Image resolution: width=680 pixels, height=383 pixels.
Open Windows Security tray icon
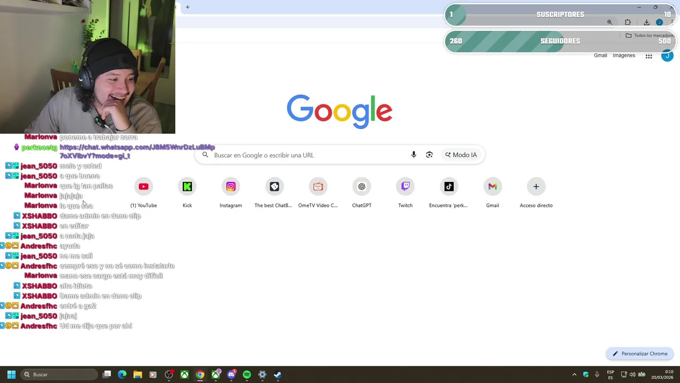[585, 374]
